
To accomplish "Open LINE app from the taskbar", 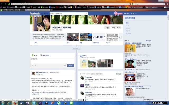I will pos(71,103).
